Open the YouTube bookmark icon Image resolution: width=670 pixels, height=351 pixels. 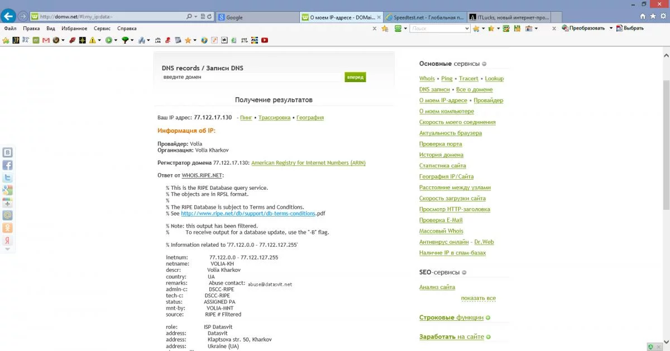tap(264, 40)
